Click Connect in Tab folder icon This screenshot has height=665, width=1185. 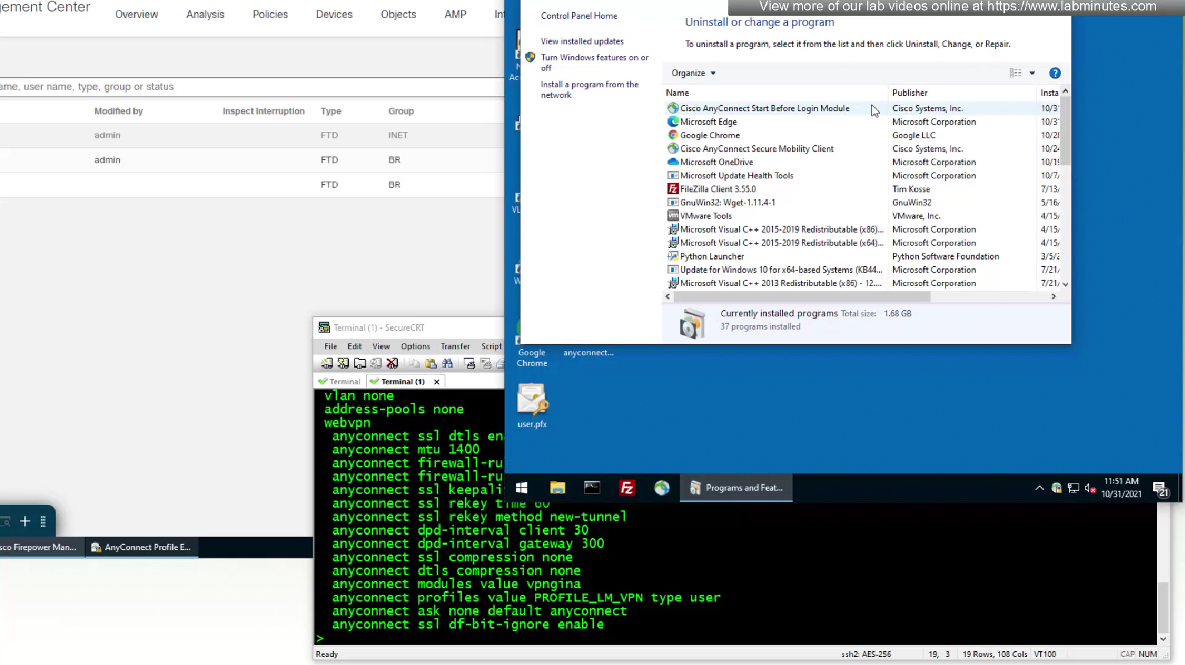point(360,364)
